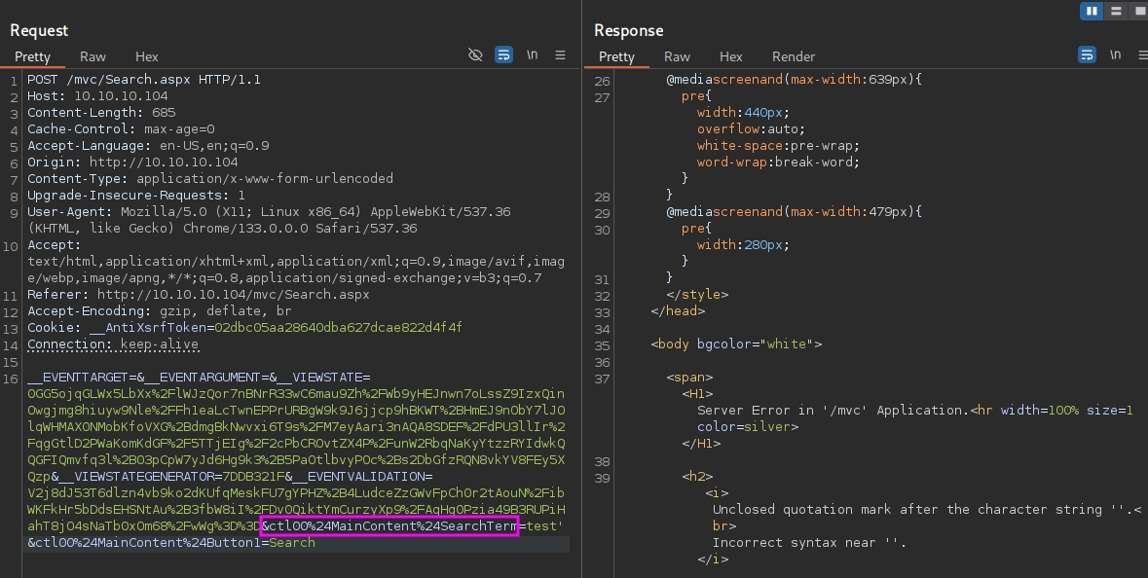This screenshot has height=578, width=1148.
Task: Click the Cache-Control: max-age=0 header
Action: point(121,128)
